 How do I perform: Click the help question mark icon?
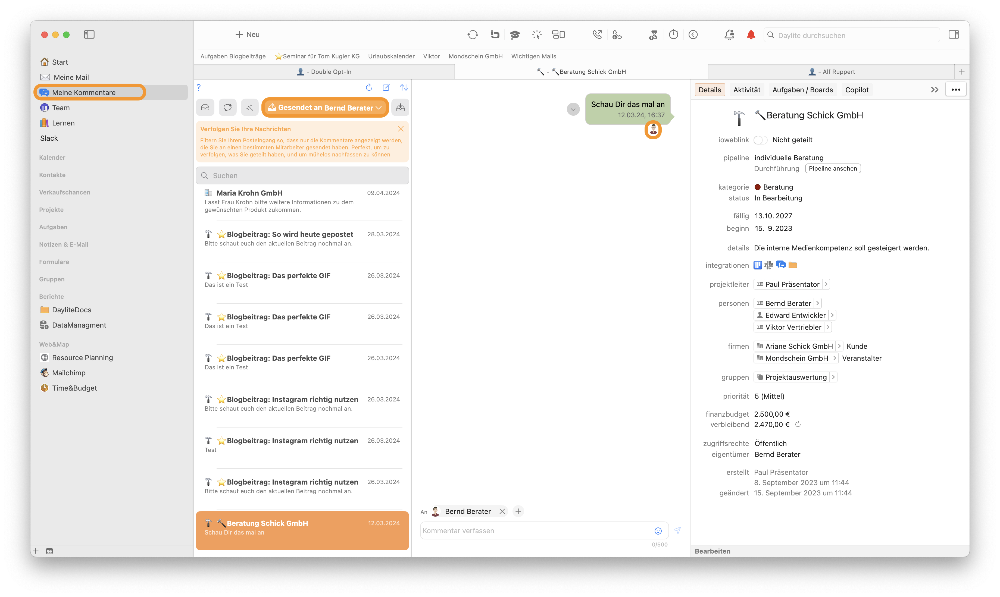[198, 87]
